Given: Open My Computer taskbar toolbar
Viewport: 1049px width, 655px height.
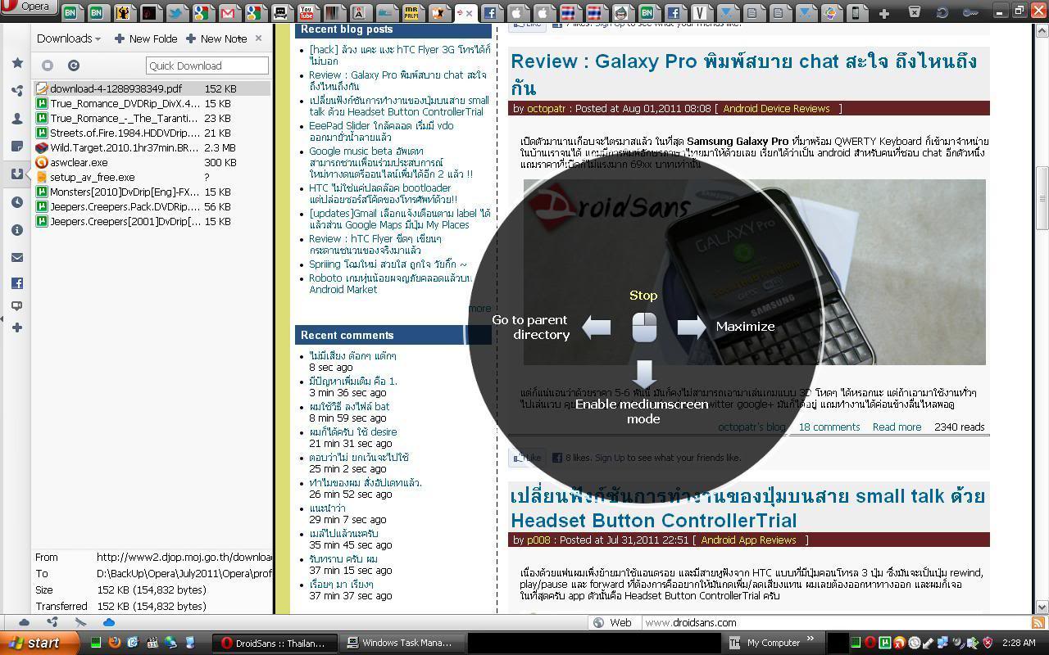Looking at the screenshot, I should (773, 643).
